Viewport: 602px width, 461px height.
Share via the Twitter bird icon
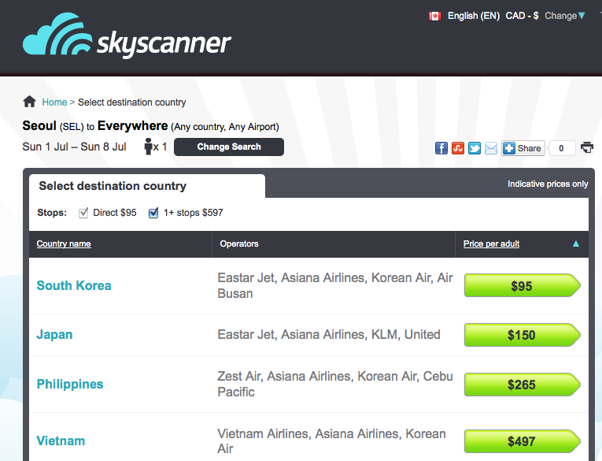(475, 148)
